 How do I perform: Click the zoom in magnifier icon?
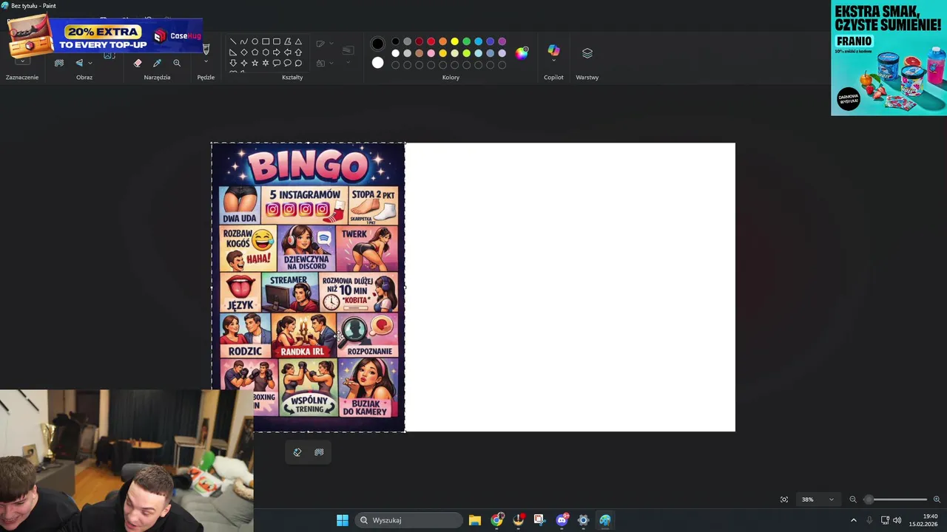point(937,499)
